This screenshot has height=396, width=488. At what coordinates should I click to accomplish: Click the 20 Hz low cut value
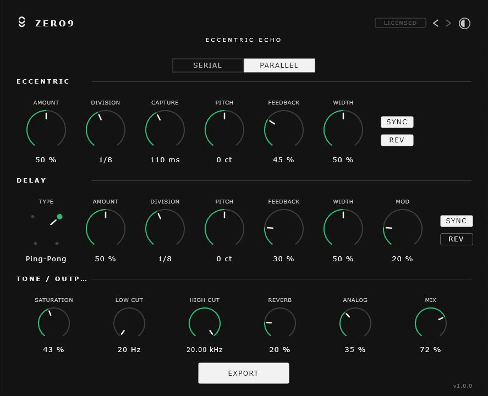129,350
